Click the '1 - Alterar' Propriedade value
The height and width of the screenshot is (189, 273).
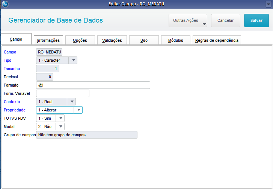(x=47, y=110)
